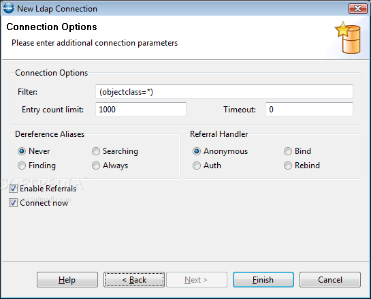The image size is (371, 299).
Task: Click the database star wizard icon
Action: tap(348, 37)
